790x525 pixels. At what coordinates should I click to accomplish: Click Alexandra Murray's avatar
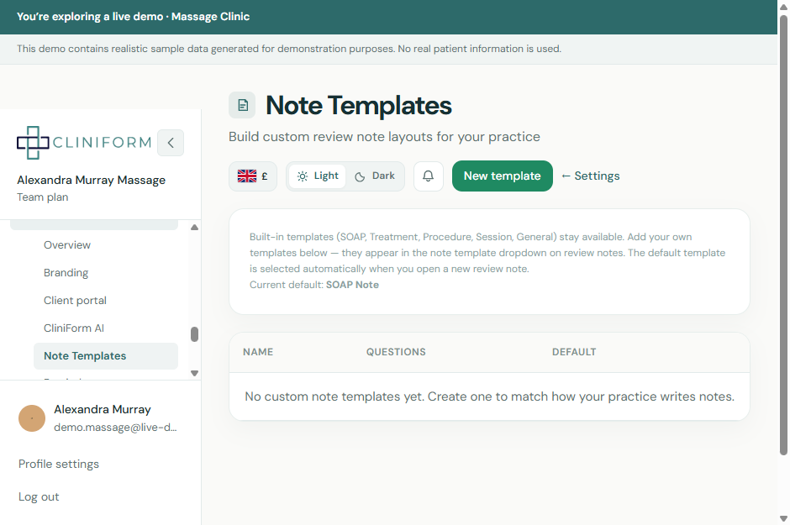32,418
